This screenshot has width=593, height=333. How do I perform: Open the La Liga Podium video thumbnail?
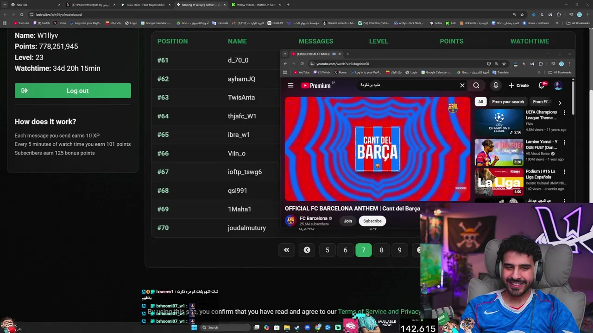[499, 181]
